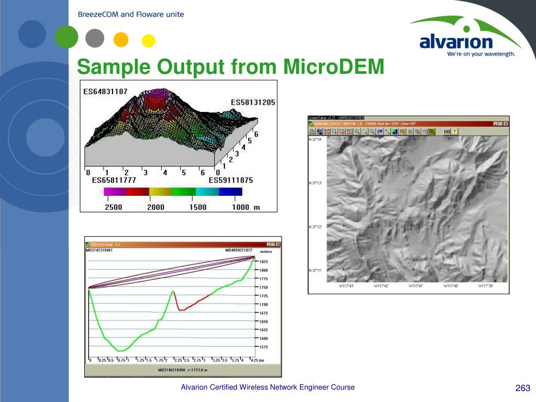Click the third magnifier icon before blue arrow
536x402 pixels.
[372, 131]
